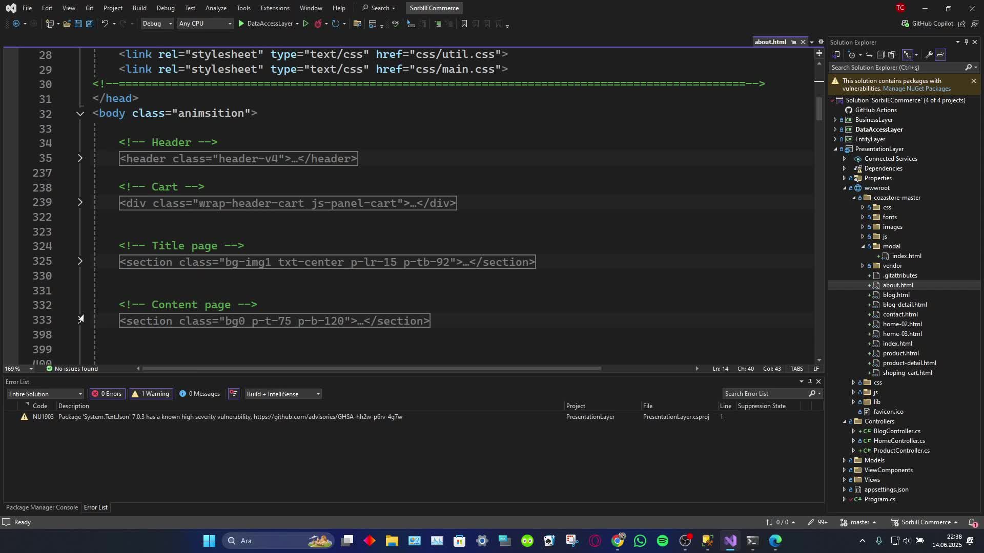Expand the collapsed header element on line 35
The width and height of the screenshot is (984, 553).
[x=80, y=158]
